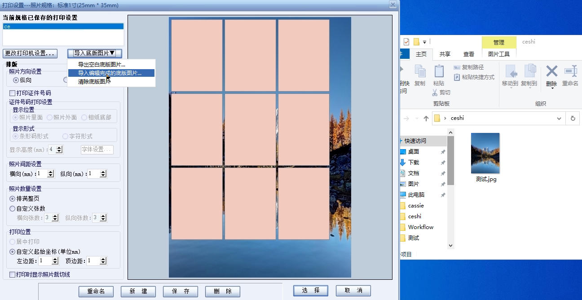Open the 导入底版图片 dropdown button
The height and width of the screenshot is (300, 582).
tap(94, 52)
